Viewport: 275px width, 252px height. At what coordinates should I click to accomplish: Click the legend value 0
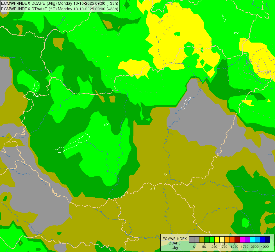tap(194, 247)
